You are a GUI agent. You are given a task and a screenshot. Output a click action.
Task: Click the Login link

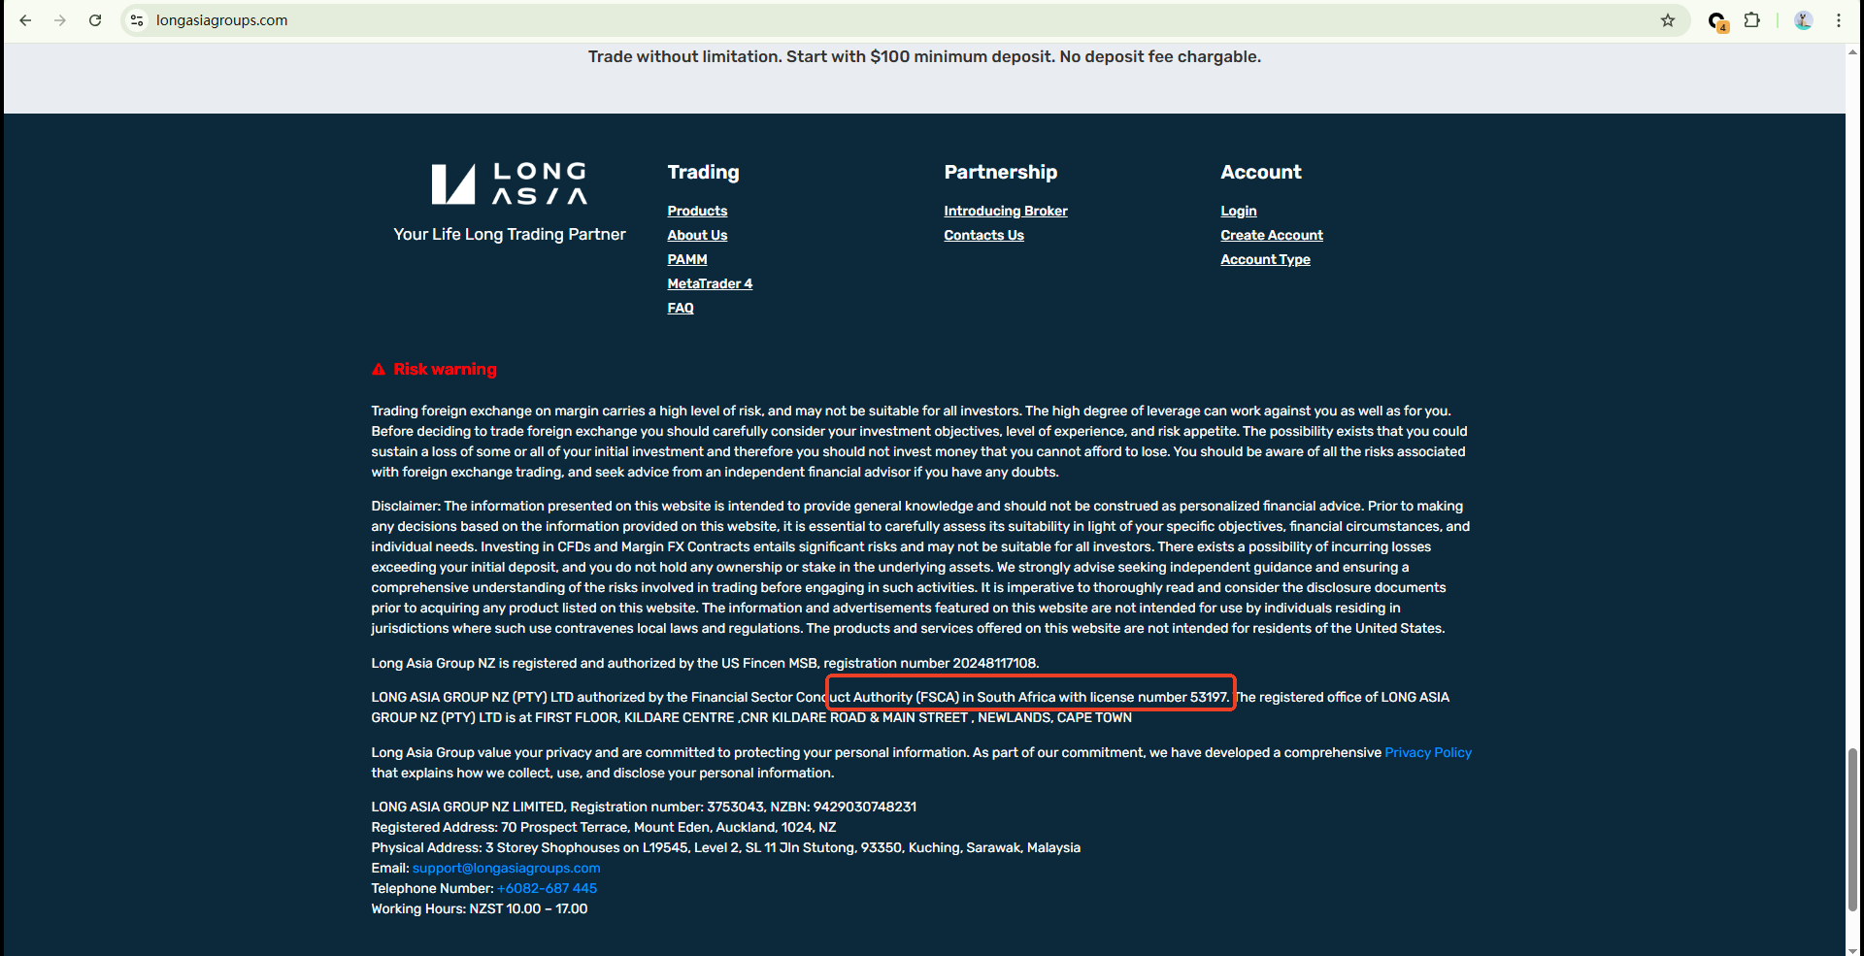[1239, 211]
